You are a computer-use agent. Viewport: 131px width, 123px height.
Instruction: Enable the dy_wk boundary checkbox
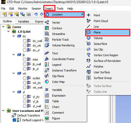click(x=25, y=46)
